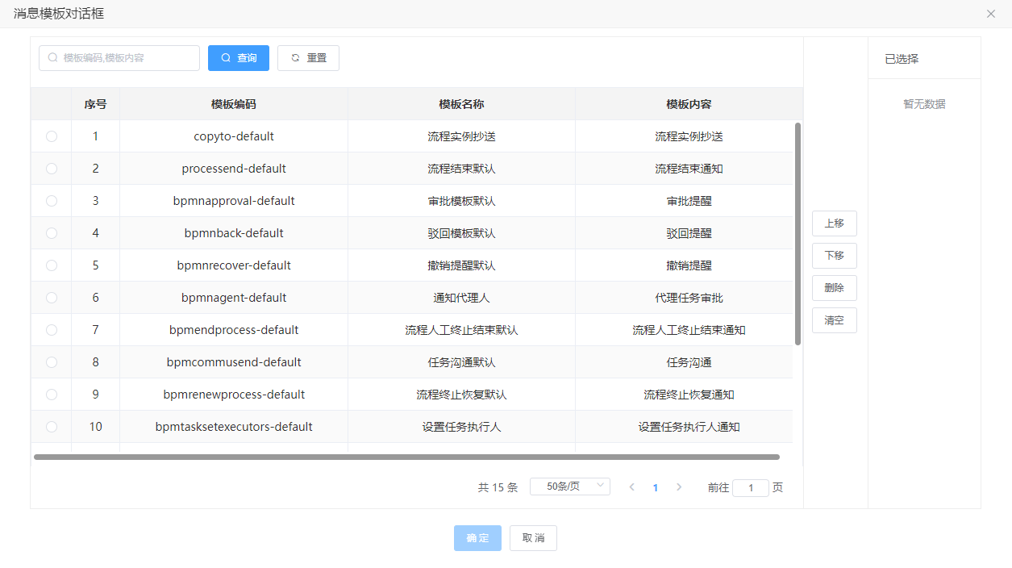Click the horizontal table scrollbar
The image size is (1012, 568).
click(x=406, y=457)
